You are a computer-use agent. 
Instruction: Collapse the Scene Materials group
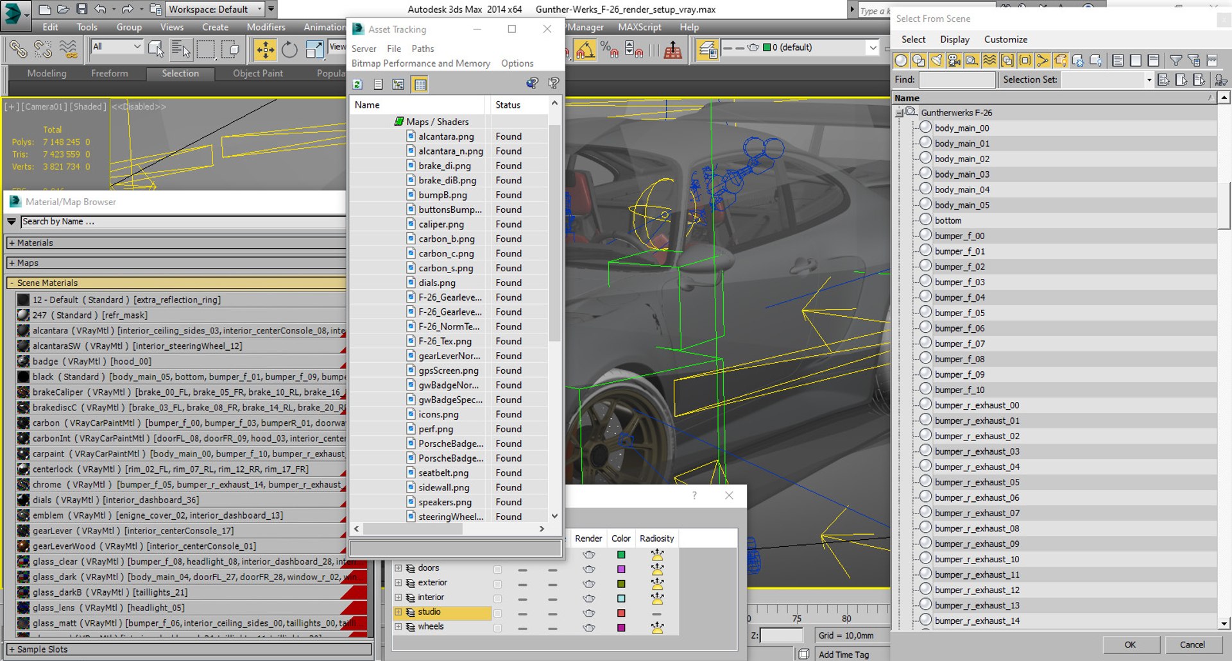pos(12,283)
